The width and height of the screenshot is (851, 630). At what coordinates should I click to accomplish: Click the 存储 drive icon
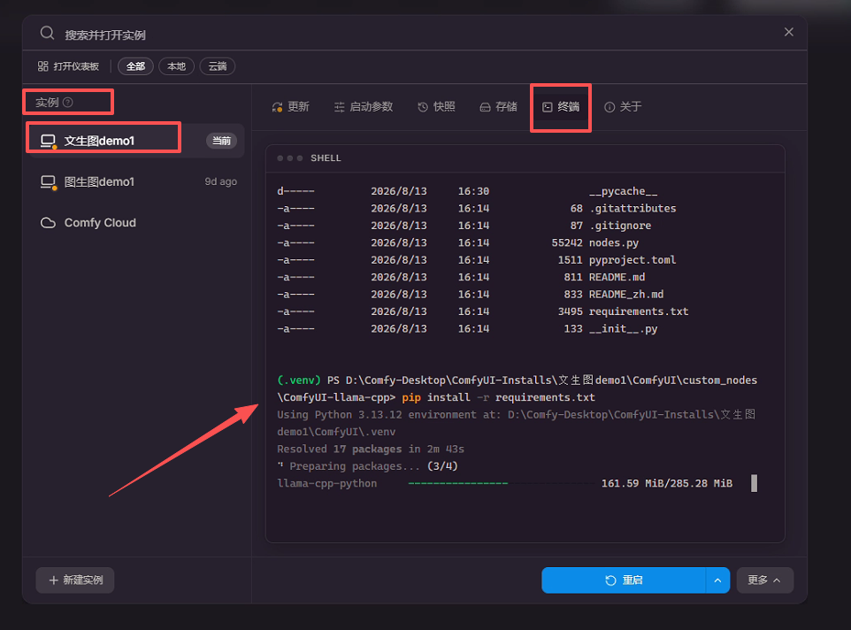tap(485, 107)
